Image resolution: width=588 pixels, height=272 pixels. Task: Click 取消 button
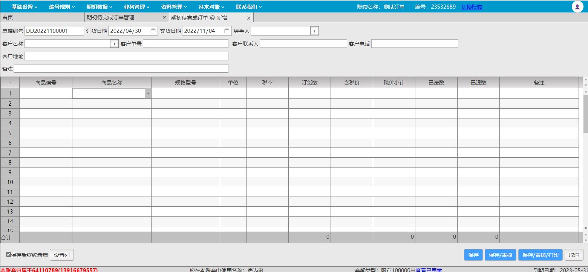(x=574, y=255)
